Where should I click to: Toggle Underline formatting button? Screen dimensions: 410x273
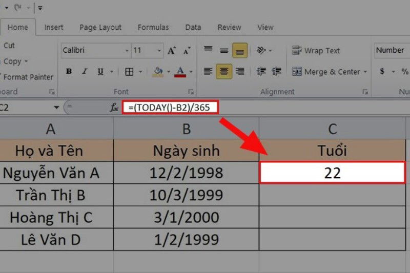pyautogui.click(x=100, y=71)
